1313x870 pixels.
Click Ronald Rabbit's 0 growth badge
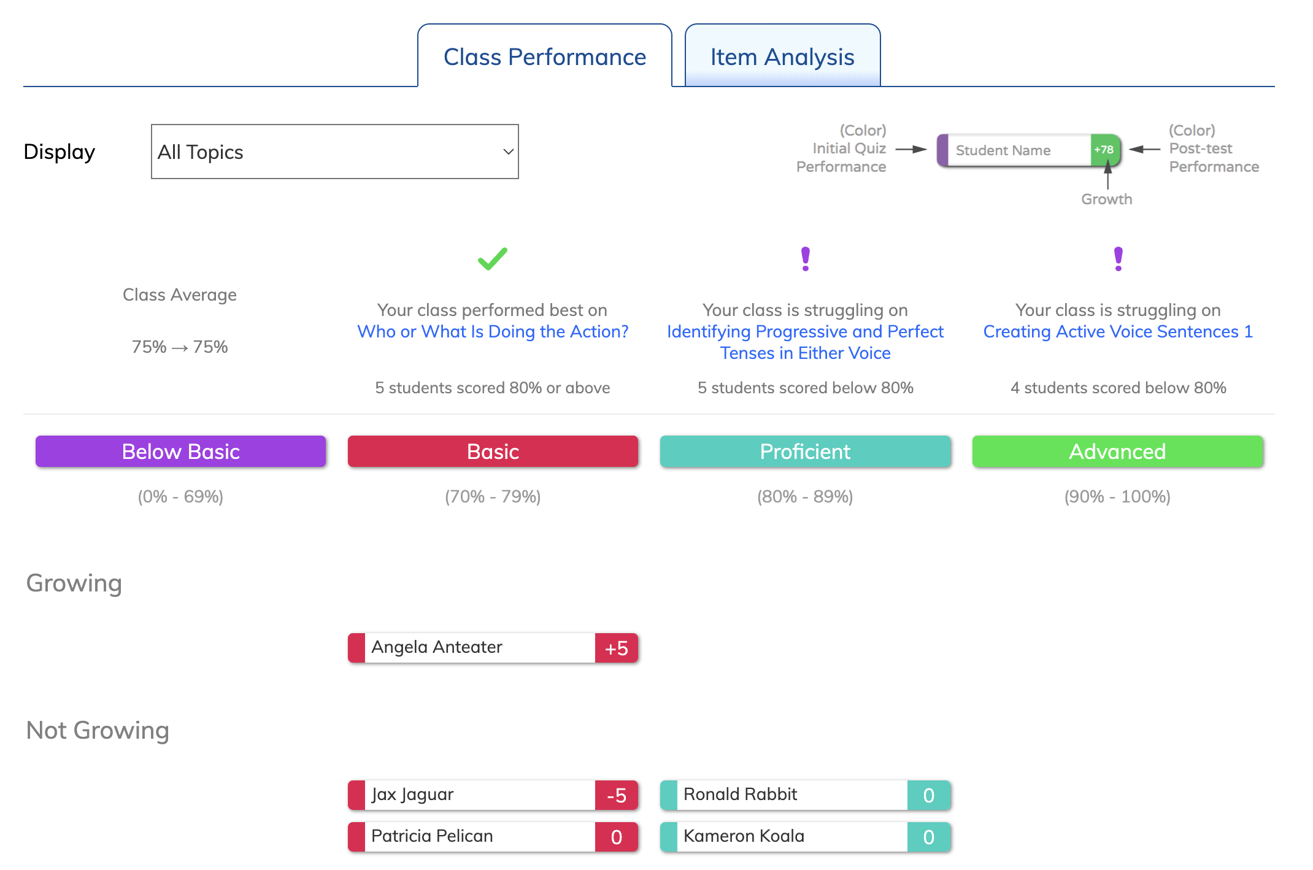[x=929, y=795]
